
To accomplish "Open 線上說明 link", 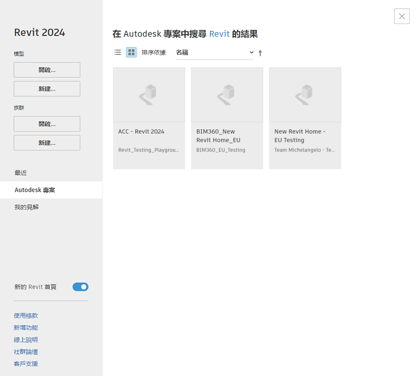I will 26,340.
